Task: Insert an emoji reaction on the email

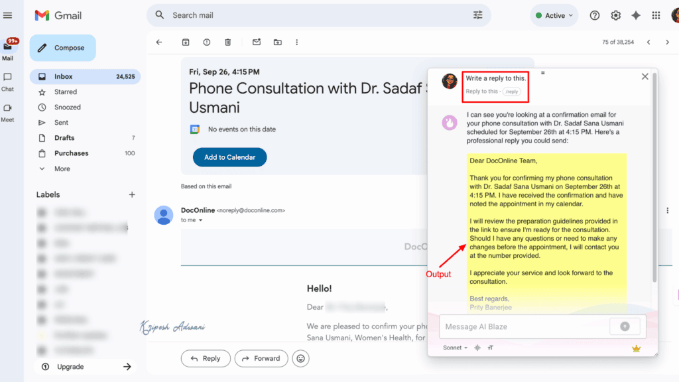Action: click(300, 358)
